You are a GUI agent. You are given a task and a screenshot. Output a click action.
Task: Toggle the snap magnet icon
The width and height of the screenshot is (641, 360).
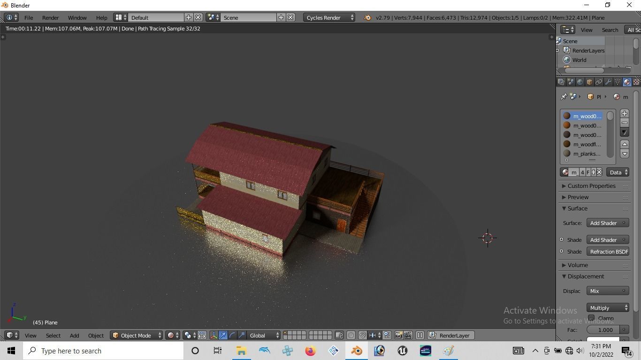362,335
